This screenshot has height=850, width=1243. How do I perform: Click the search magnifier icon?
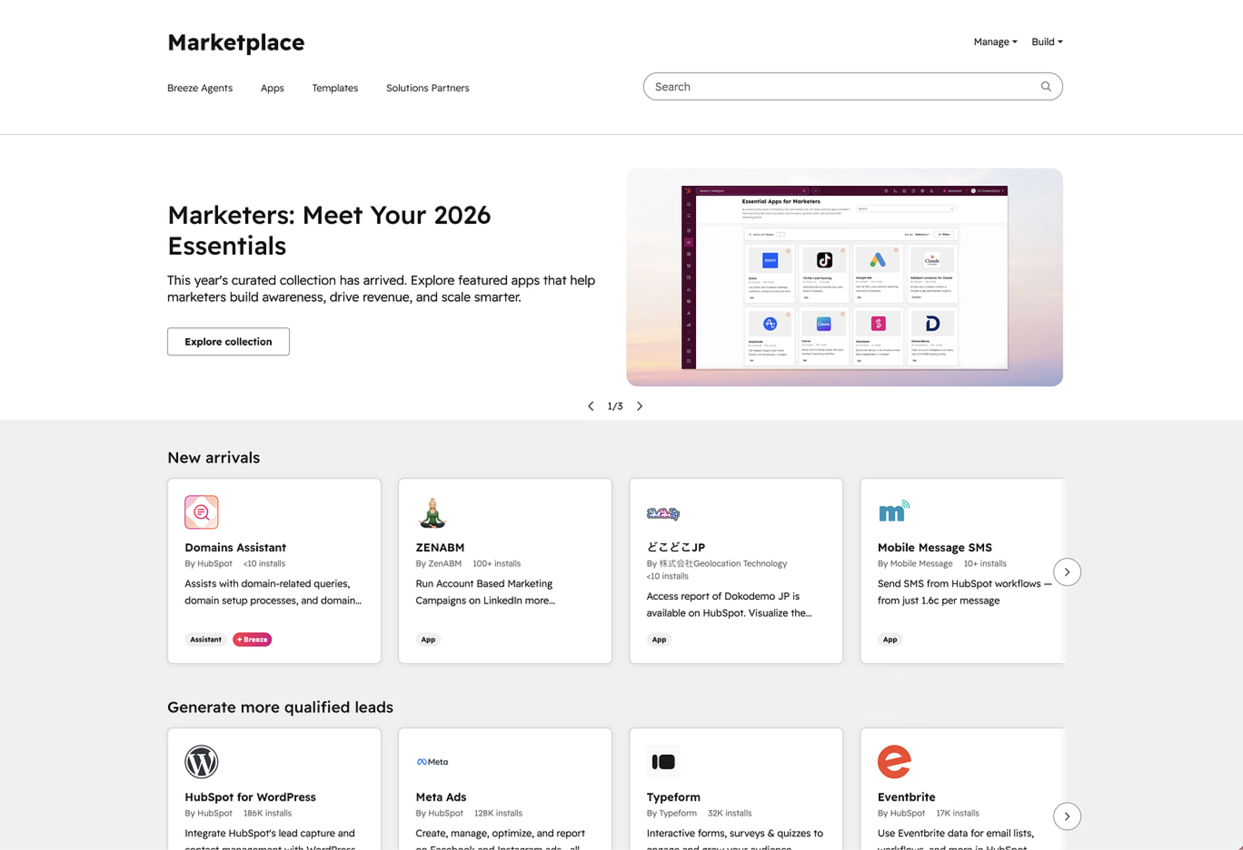(1045, 86)
